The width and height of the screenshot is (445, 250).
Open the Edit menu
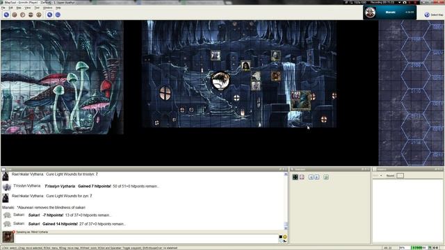11,8
